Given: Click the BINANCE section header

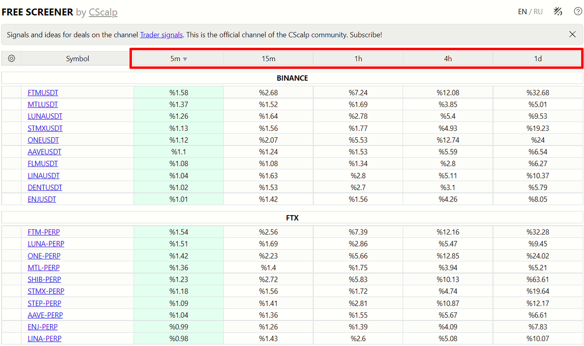Looking at the screenshot, I should pyautogui.click(x=292, y=78).
